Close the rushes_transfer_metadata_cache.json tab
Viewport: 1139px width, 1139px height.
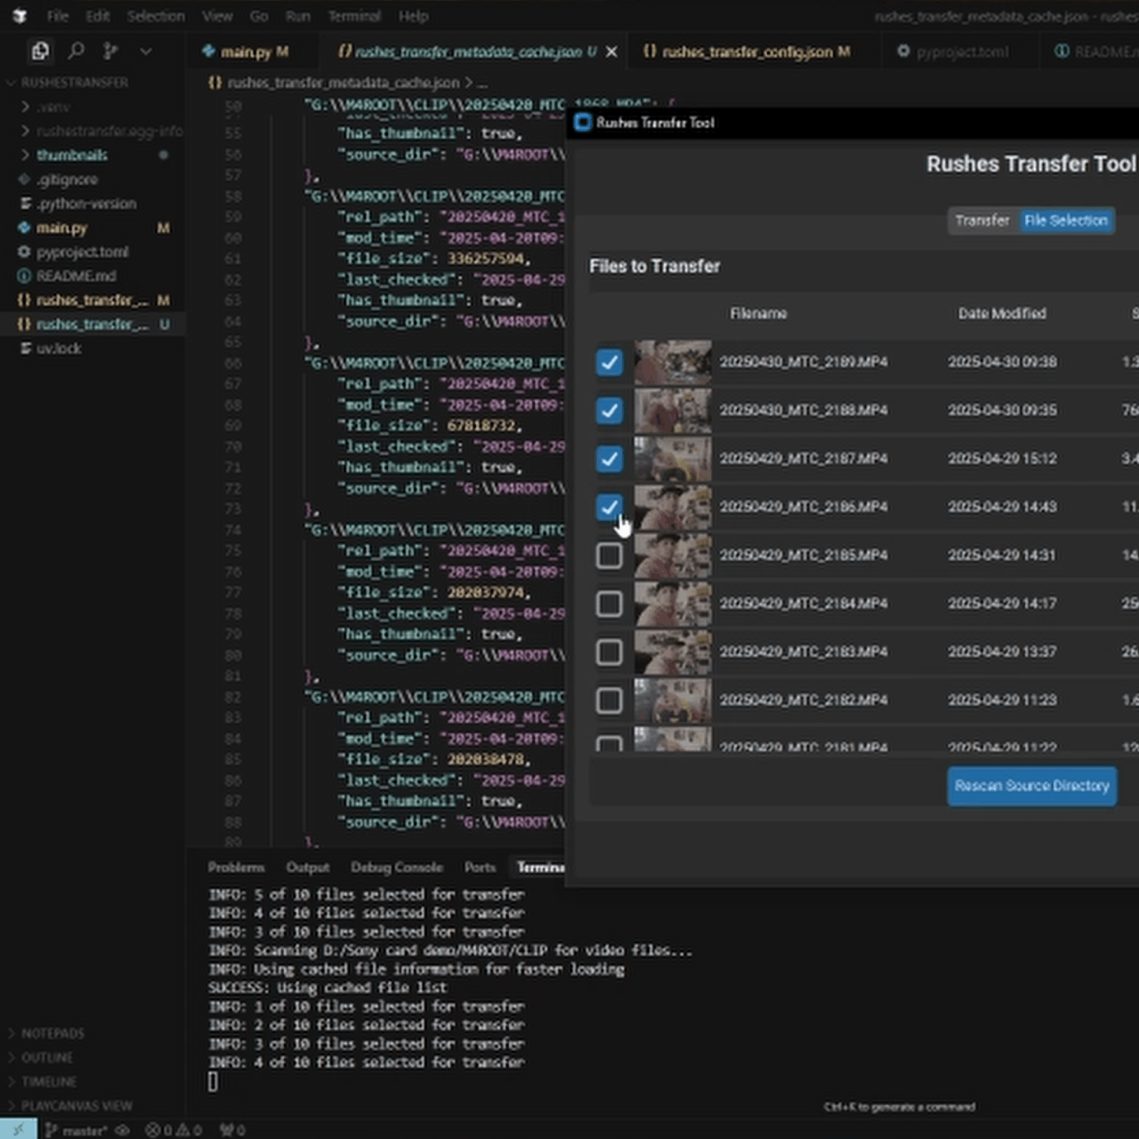611,53
